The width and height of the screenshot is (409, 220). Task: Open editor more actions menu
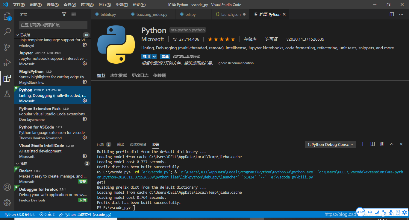[x=401, y=14]
